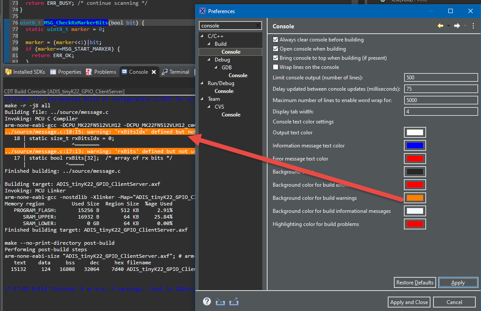Clear the console filter text with the X
This screenshot has width=481, height=311.
(258, 26)
